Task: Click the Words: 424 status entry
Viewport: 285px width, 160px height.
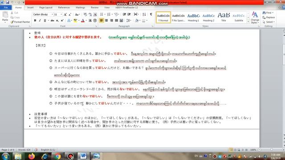Action: click(x=24, y=150)
